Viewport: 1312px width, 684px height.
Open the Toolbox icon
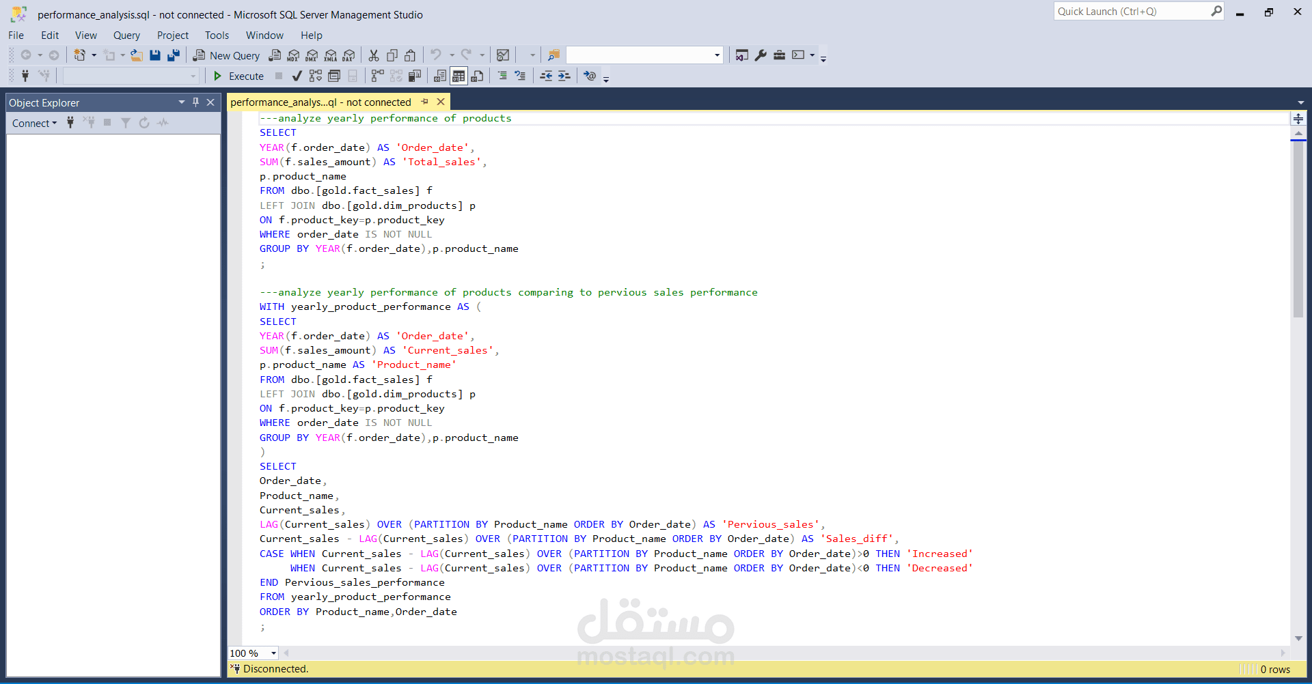(779, 55)
